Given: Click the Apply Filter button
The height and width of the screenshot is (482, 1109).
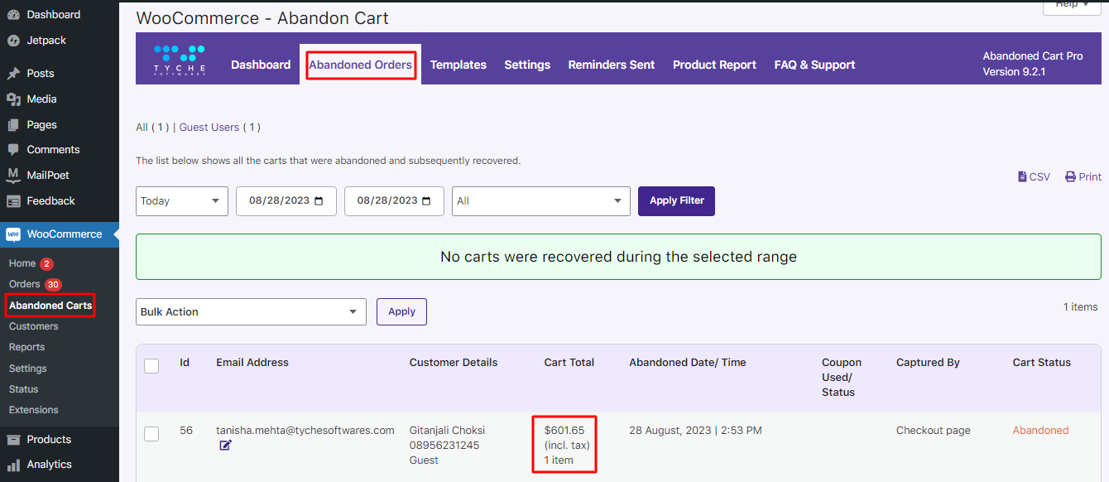Looking at the screenshot, I should point(676,201).
